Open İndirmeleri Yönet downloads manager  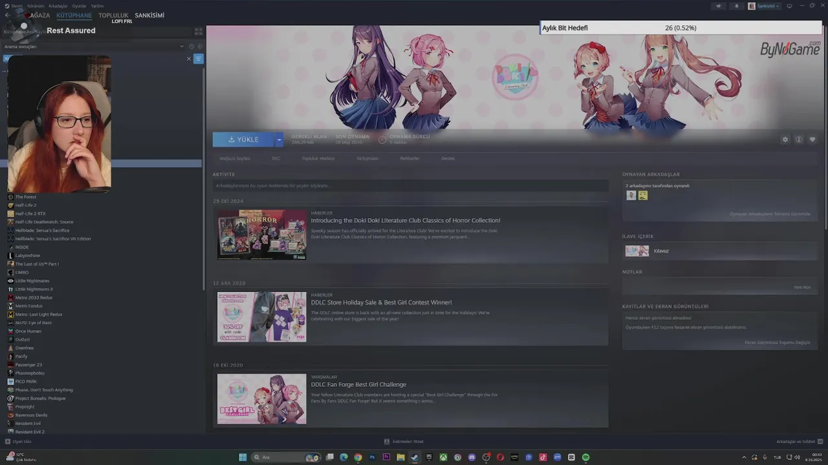coord(404,442)
